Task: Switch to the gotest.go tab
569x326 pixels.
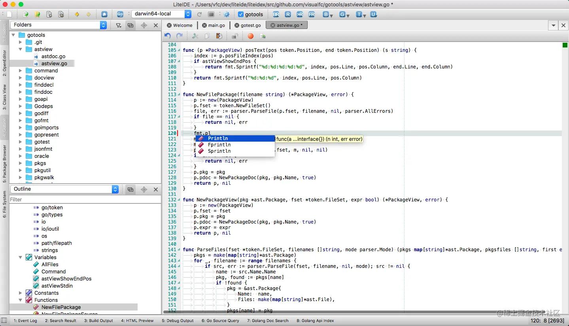Action: (x=248, y=25)
